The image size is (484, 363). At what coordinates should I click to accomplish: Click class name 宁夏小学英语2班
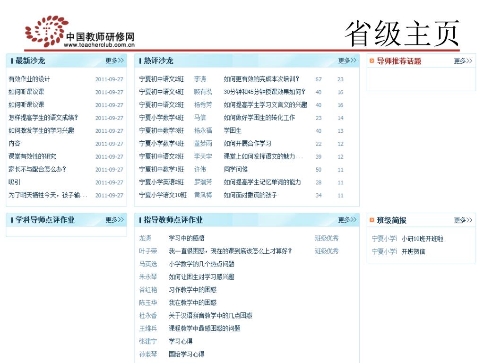click(162, 182)
